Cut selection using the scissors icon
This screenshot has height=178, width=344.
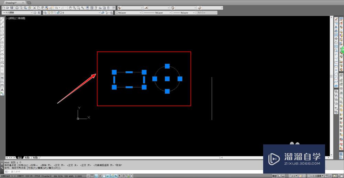coord(34,8)
